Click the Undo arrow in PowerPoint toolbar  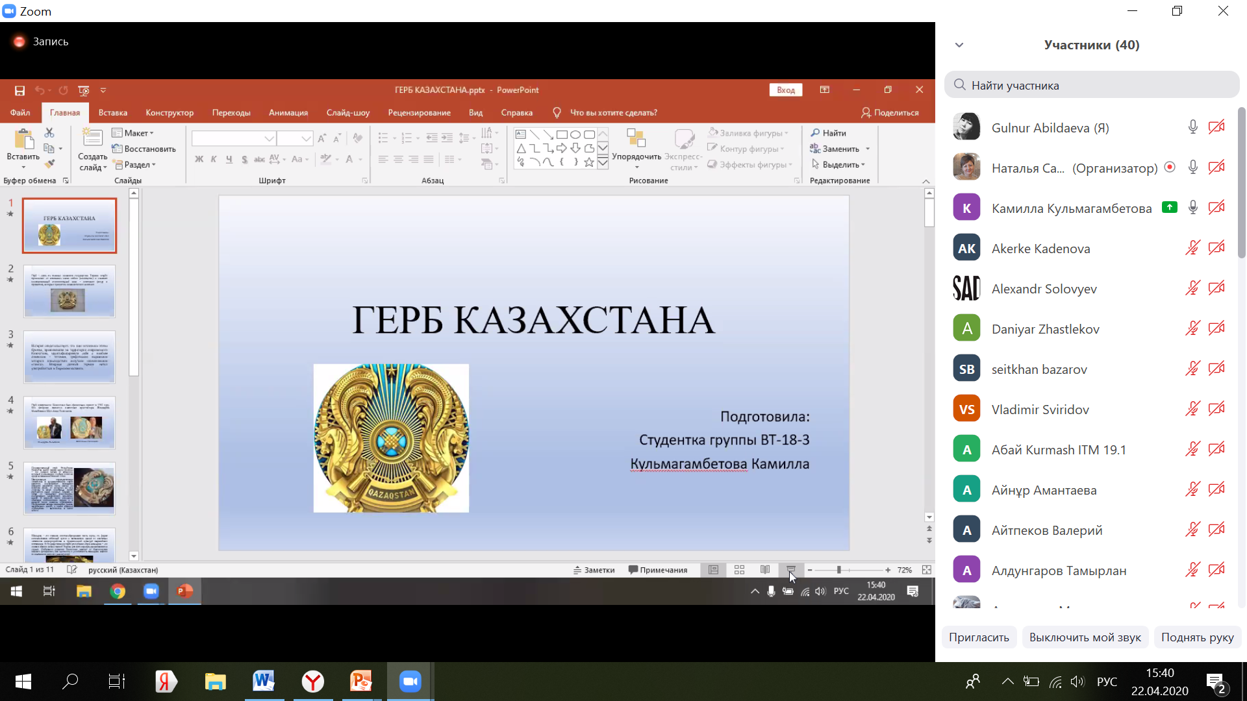point(40,90)
